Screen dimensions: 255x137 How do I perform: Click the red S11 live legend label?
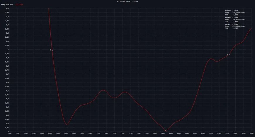click(19, 5)
